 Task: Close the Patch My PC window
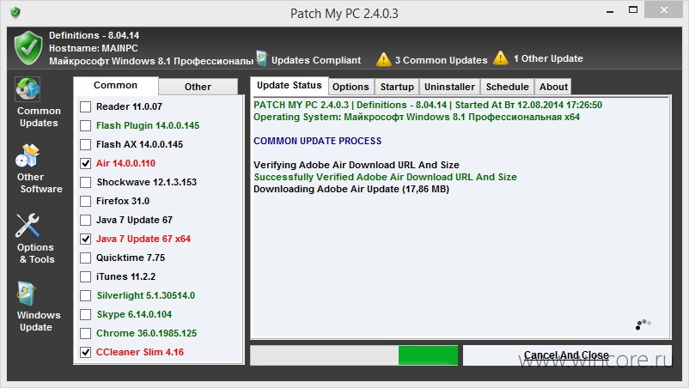click(x=663, y=9)
